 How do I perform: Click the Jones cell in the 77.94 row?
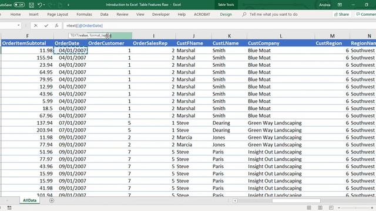coord(229,145)
